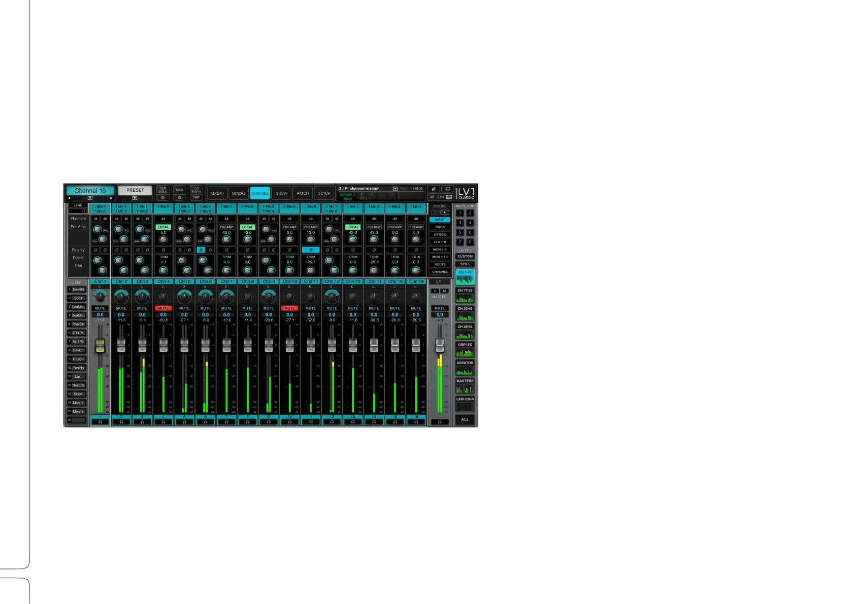Click the Chn 2 fader value 0.0
This screenshot has height=604, width=855.
121,315
